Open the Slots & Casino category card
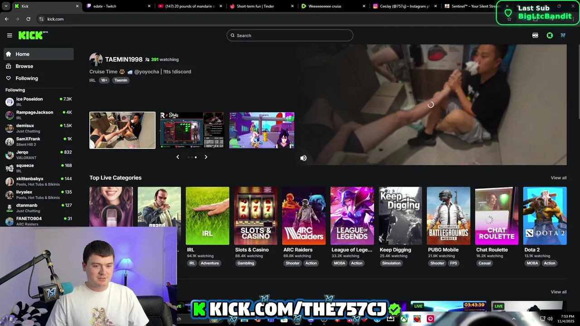The image size is (580, 326). point(256,216)
